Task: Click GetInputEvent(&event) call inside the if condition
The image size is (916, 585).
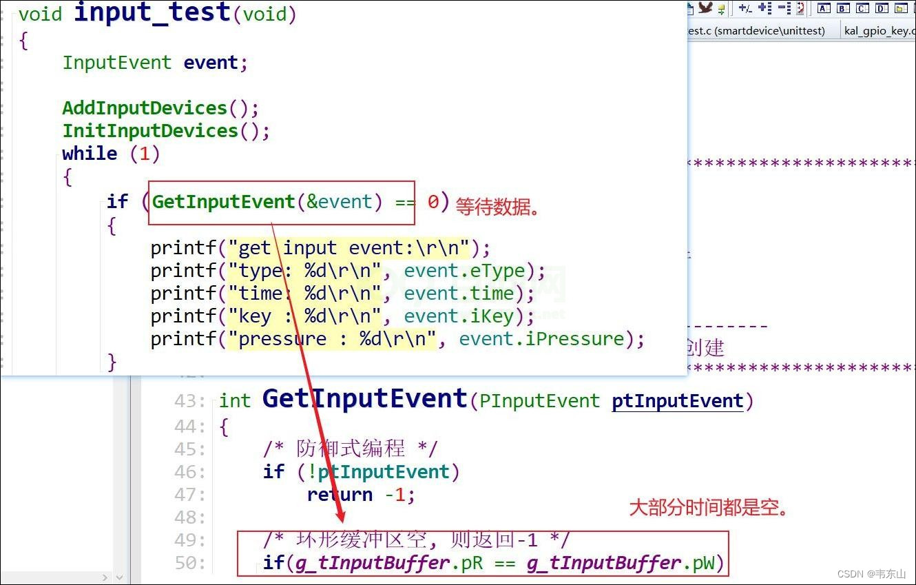Action: (267, 202)
